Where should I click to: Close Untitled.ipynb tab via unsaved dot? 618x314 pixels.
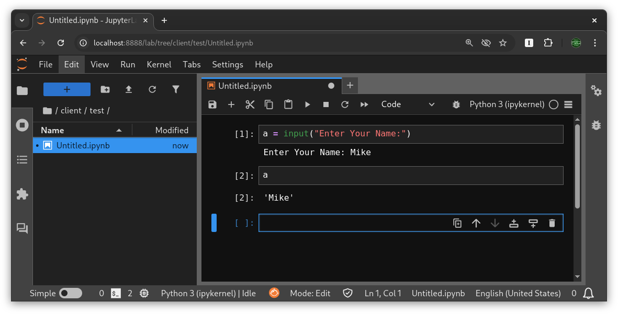pyautogui.click(x=331, y=86)
